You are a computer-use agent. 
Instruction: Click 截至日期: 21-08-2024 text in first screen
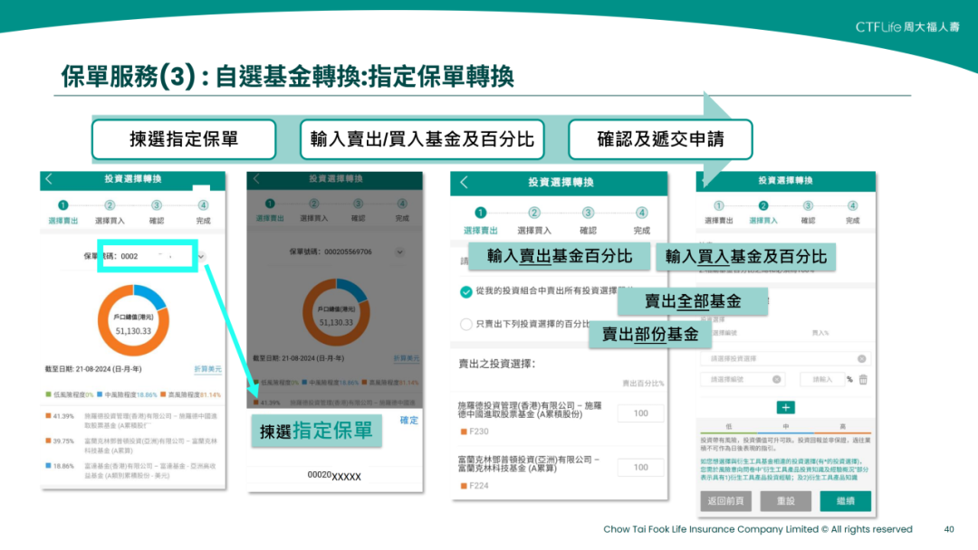point(93,369)
